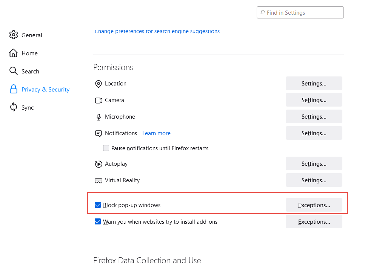The height and width of the screenshot is (267, 365).
Task: Click the General settings gear icon
Action: pyautogui.click(x=14, y=35)
